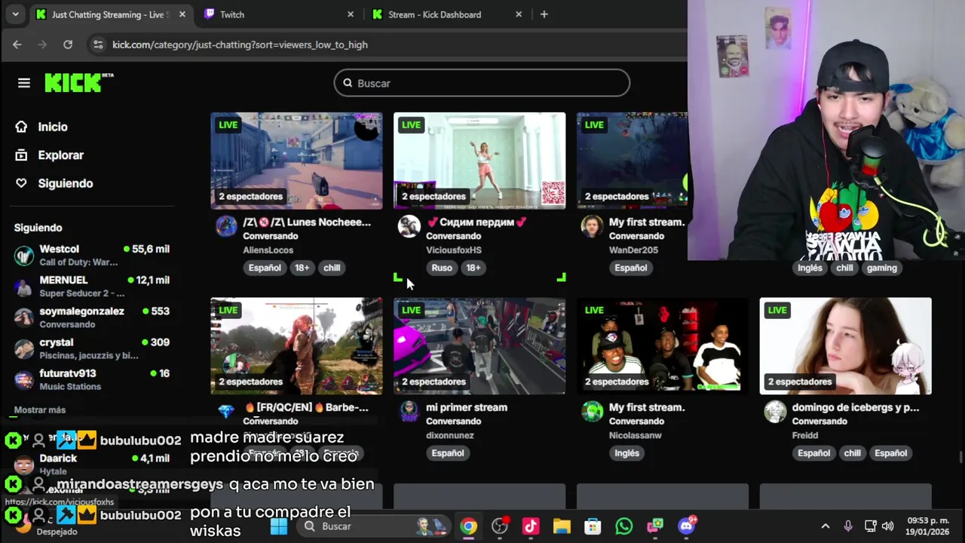Image resolution: width=965 pixels, height=543 pixels.
Task: Select Español tag under AliensLocos
Action: click(265, 268)
